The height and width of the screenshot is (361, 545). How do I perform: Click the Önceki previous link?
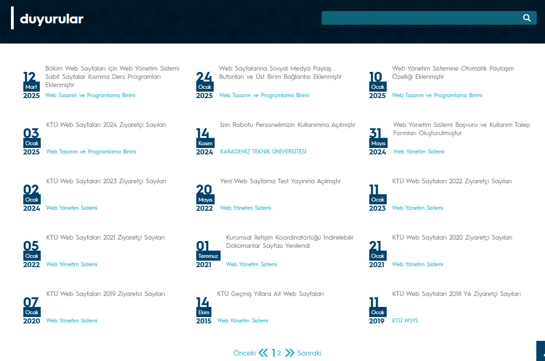pyautogui.click(x=244, y=353)
